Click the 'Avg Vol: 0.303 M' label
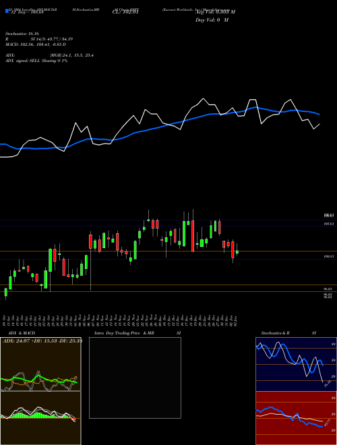 (x=215, y=12)
